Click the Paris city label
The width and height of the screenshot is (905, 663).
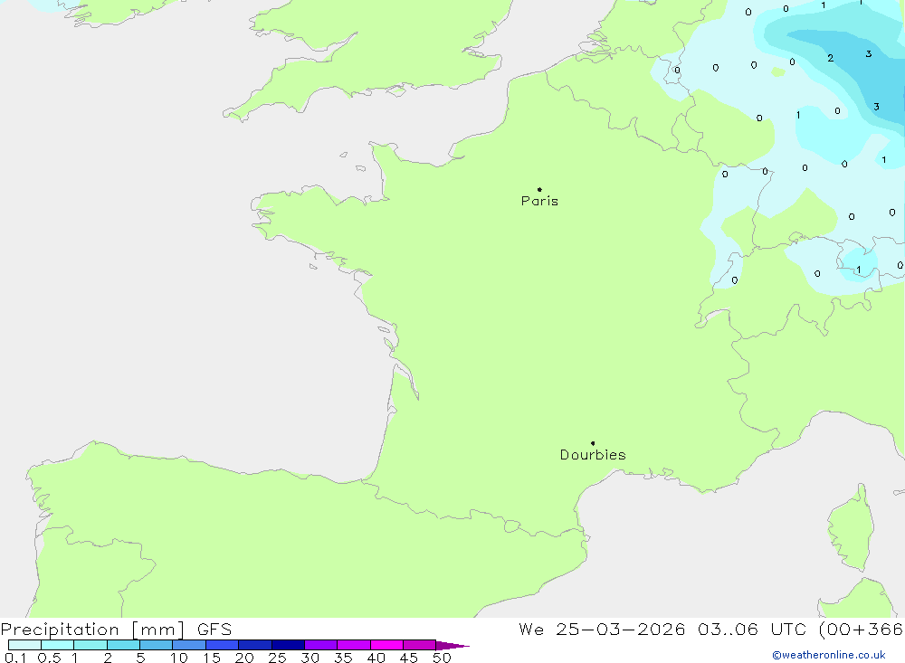coord(539,201)
